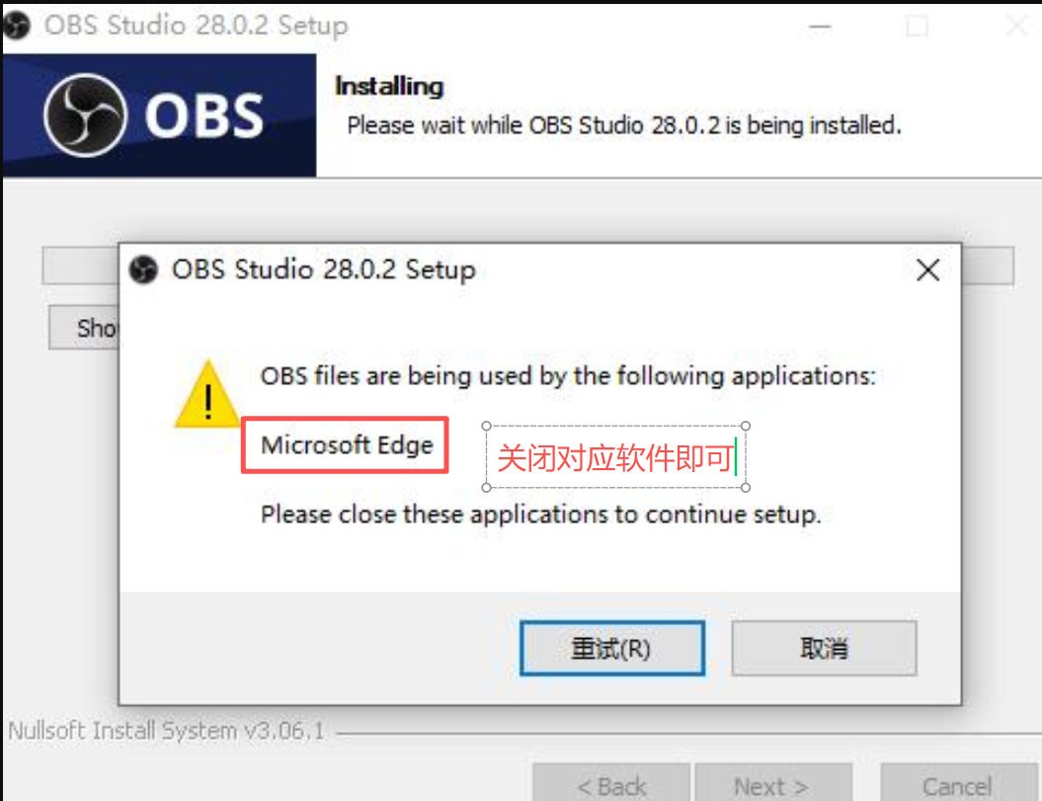Screen dimensions: 1042x801
Task: Click the maximize box of the installer window
Action: [x=917, y=27]
